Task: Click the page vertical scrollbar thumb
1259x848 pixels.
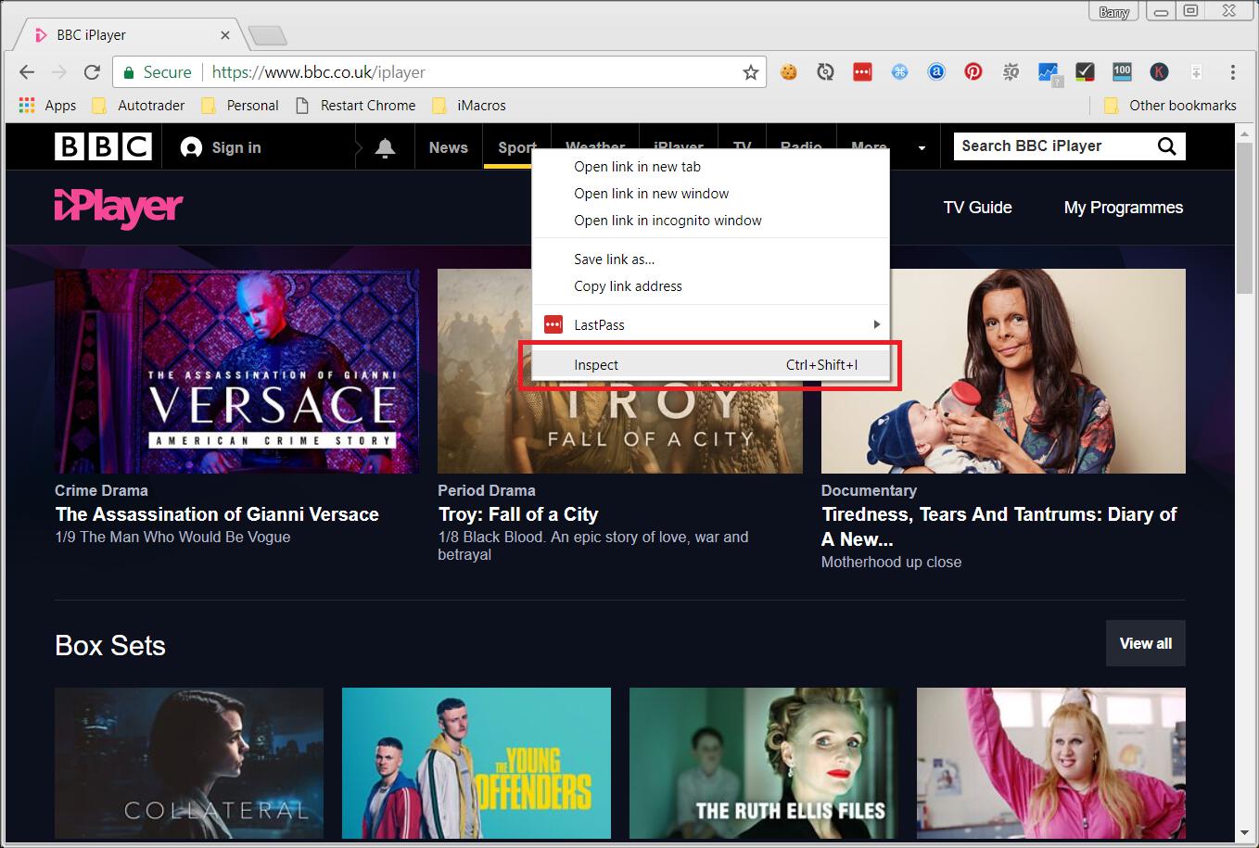Action: click(1245, 218)
